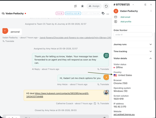This screenshot has width=156, height=118.
Task: Click the transfer conversation icon in the toolbar
Action: pos(76,6)
